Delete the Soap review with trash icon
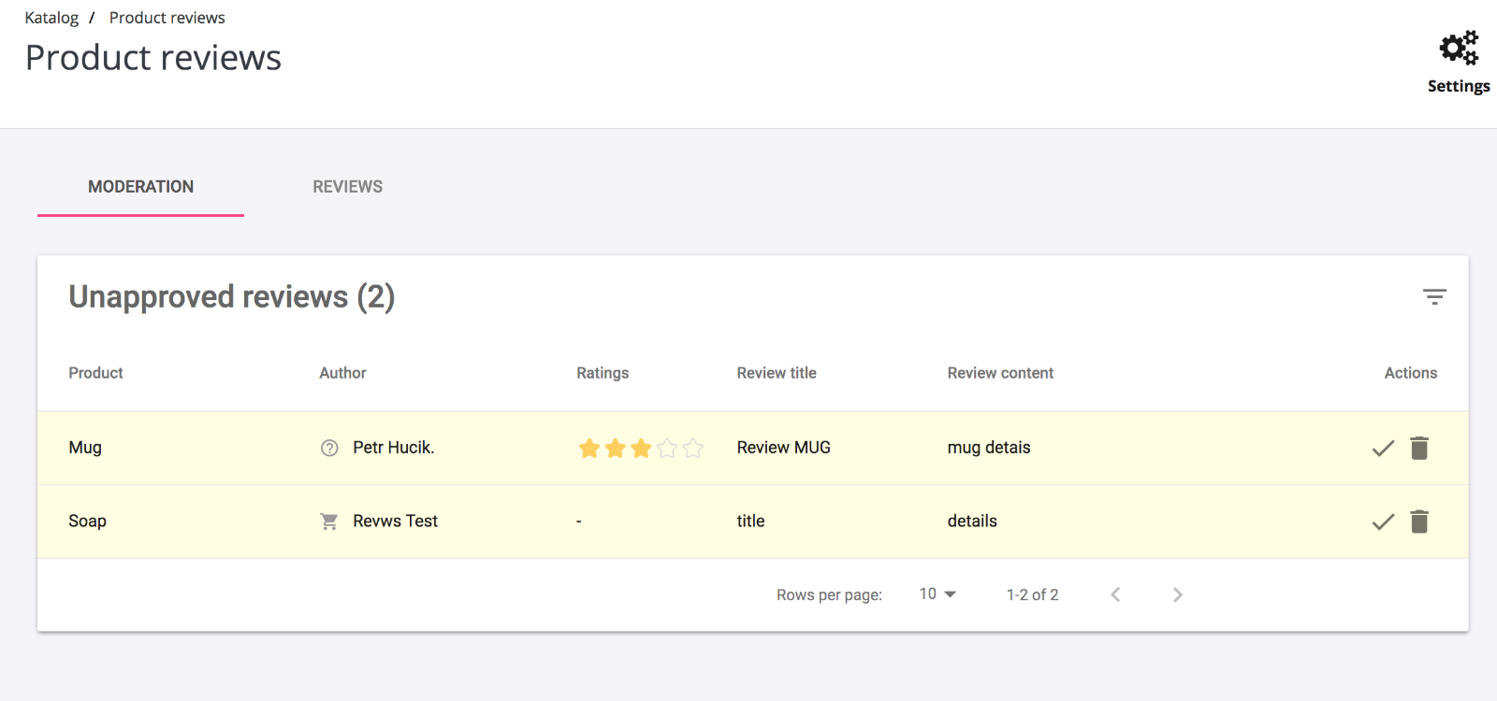This screenshot has height=701, width=1497. tap(1419, 522)
